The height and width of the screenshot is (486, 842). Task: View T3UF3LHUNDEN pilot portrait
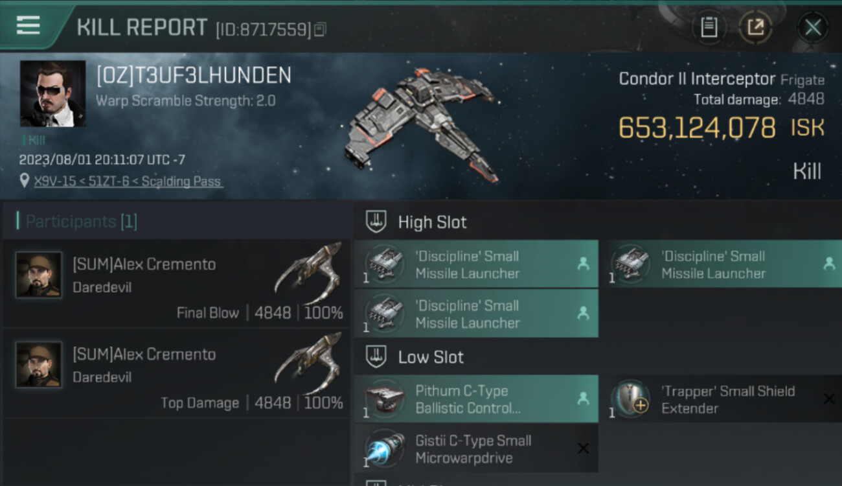coord(52,93)
